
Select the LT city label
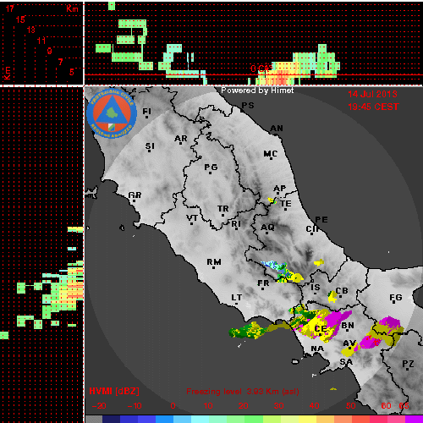[237, 298]
